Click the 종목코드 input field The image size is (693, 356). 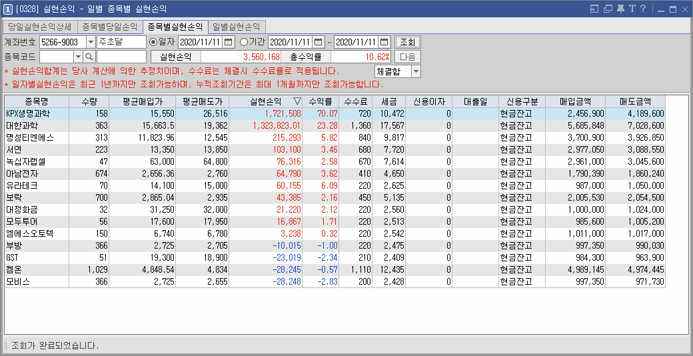(x=57, y=57)
